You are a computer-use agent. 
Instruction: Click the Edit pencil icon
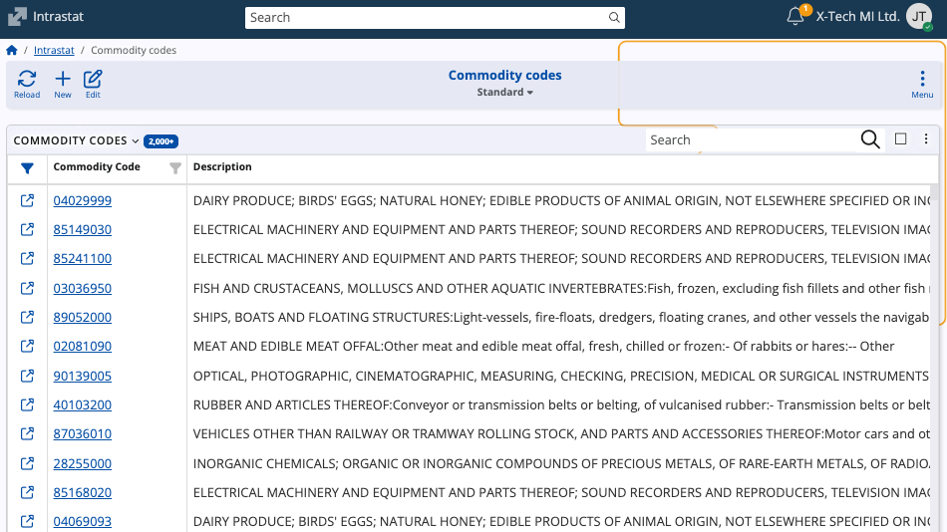[x=93, y=80]
